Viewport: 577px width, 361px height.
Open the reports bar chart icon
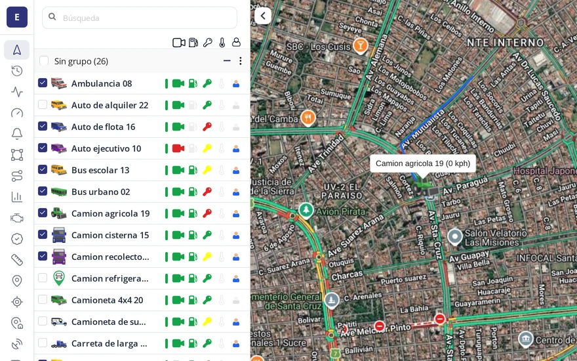click(17, 197)
